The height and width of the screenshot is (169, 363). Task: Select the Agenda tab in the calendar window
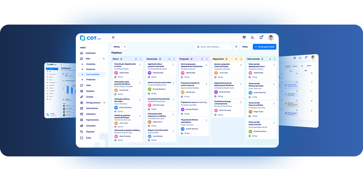[x=309, y=66]
